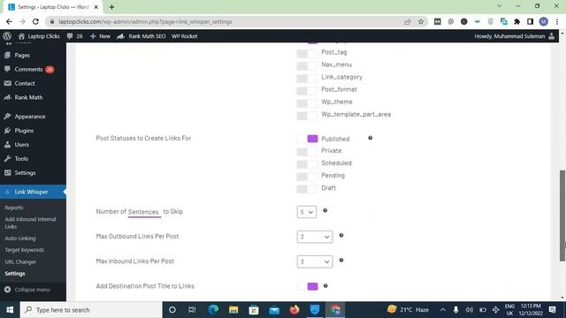Toggle Wp_theme switch

point(307,103)
